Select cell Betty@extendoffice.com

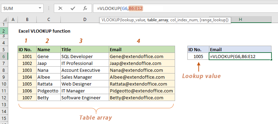click(142, 98)
